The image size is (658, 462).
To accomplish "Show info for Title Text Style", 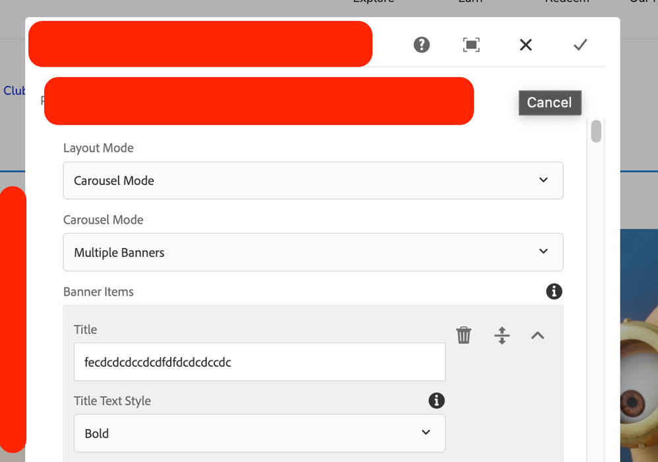I will 436,400.
